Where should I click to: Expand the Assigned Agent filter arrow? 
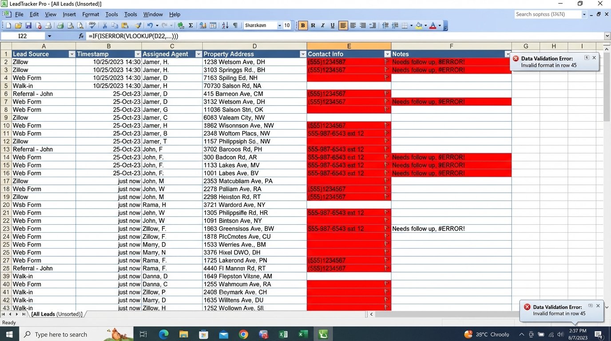point(198,54)
